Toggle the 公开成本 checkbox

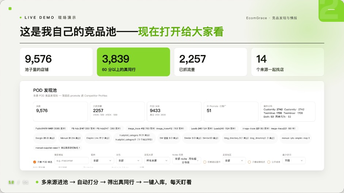[268, 162]
